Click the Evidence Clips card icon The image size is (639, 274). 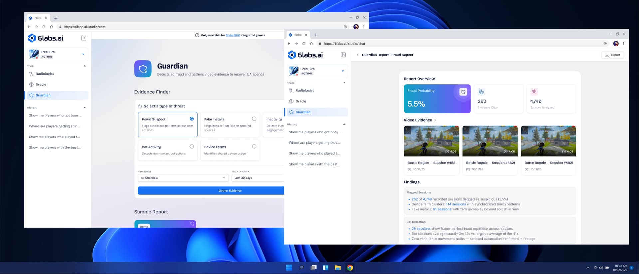pyautogui.click(x=481, y=92)
